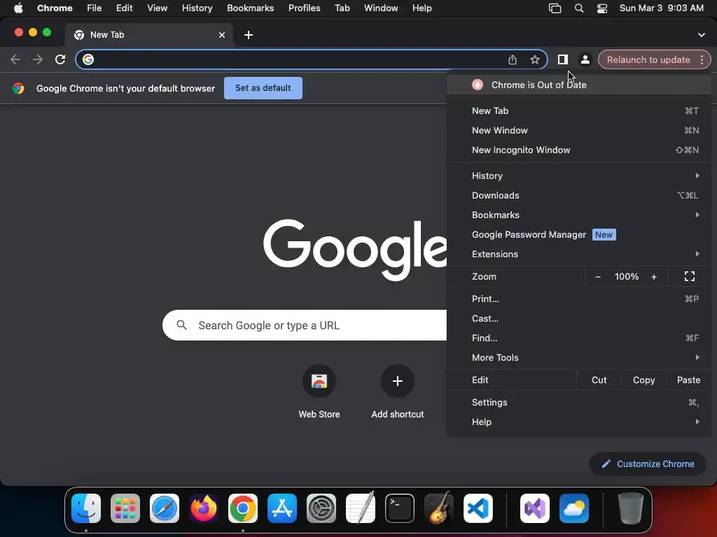Open Visual Studio from the dock
Viewport: 717px width, 537px height.
(535, 508)
